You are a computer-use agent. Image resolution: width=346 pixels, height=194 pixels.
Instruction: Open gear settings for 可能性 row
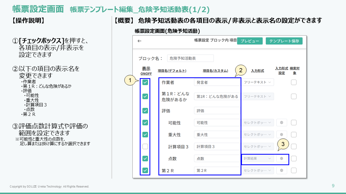pyautogui.click(x=281, y=123)
